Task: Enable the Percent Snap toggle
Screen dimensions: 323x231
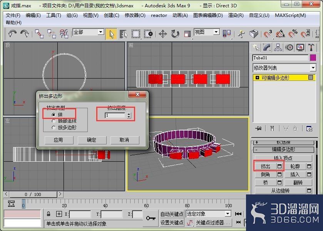Action: point(293,34)
